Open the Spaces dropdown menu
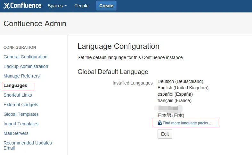The width and height of the screenshot is (252, 155). pyautogui.click(x=57, y=6)
